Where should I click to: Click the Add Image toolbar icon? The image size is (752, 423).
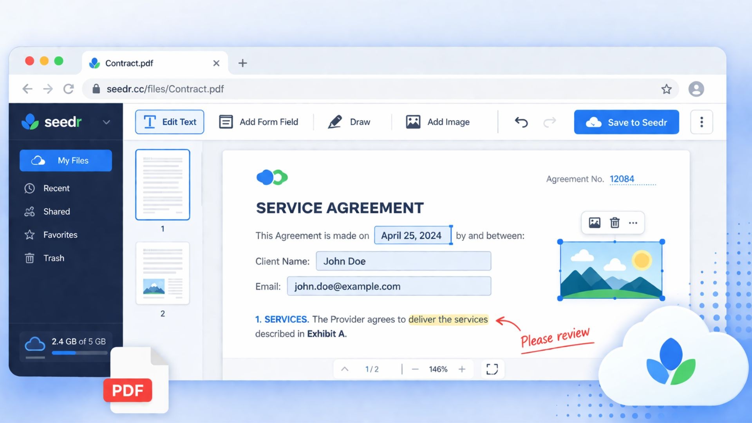tap(413, 122)
